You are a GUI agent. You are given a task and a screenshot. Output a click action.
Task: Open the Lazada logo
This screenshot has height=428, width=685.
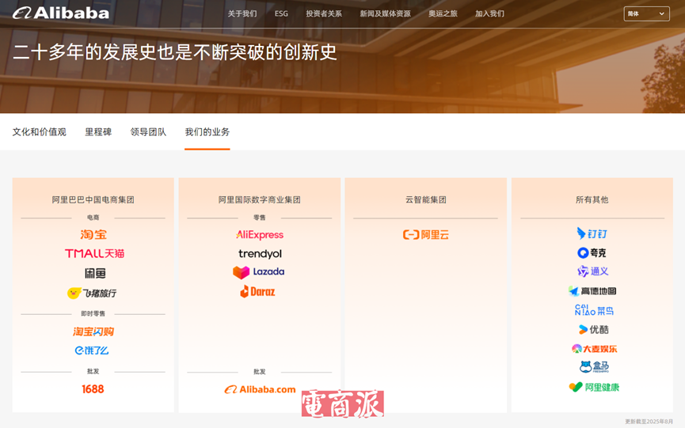click(259, 272)
